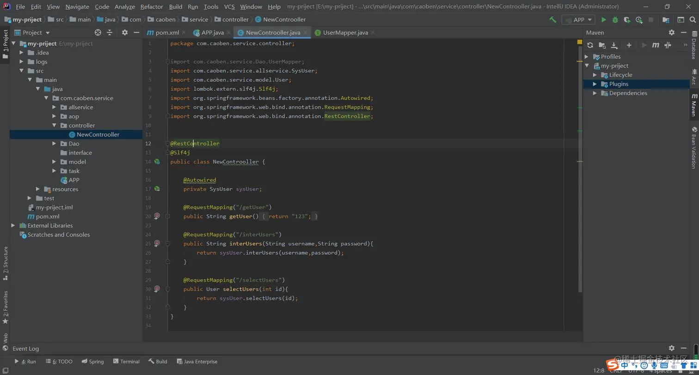Start debugging with the green bug icon
Screen dimensions: 699x375
pyautogui.click(x=615, y=20)
